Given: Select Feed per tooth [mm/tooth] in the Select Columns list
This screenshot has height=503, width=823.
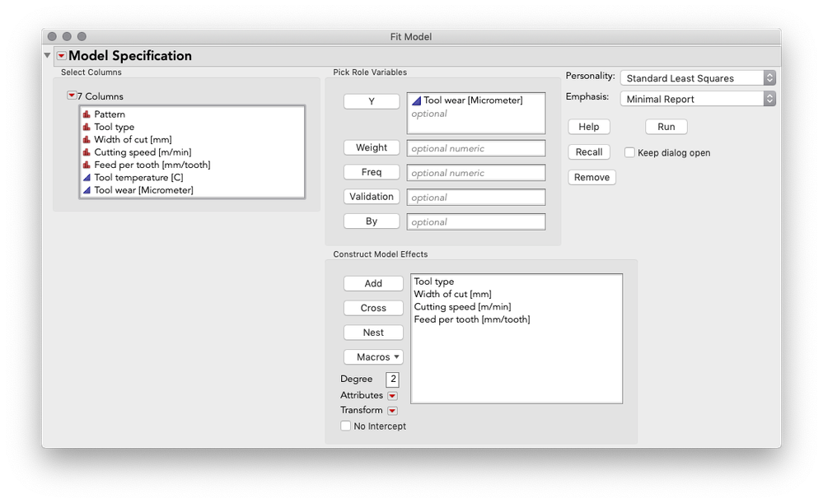Looking at the screenshot, I should click(x=152, y=165).
